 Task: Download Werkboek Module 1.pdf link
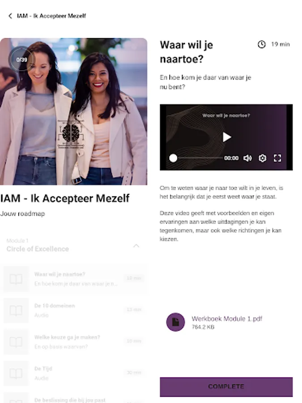click(x=227, y=319)
